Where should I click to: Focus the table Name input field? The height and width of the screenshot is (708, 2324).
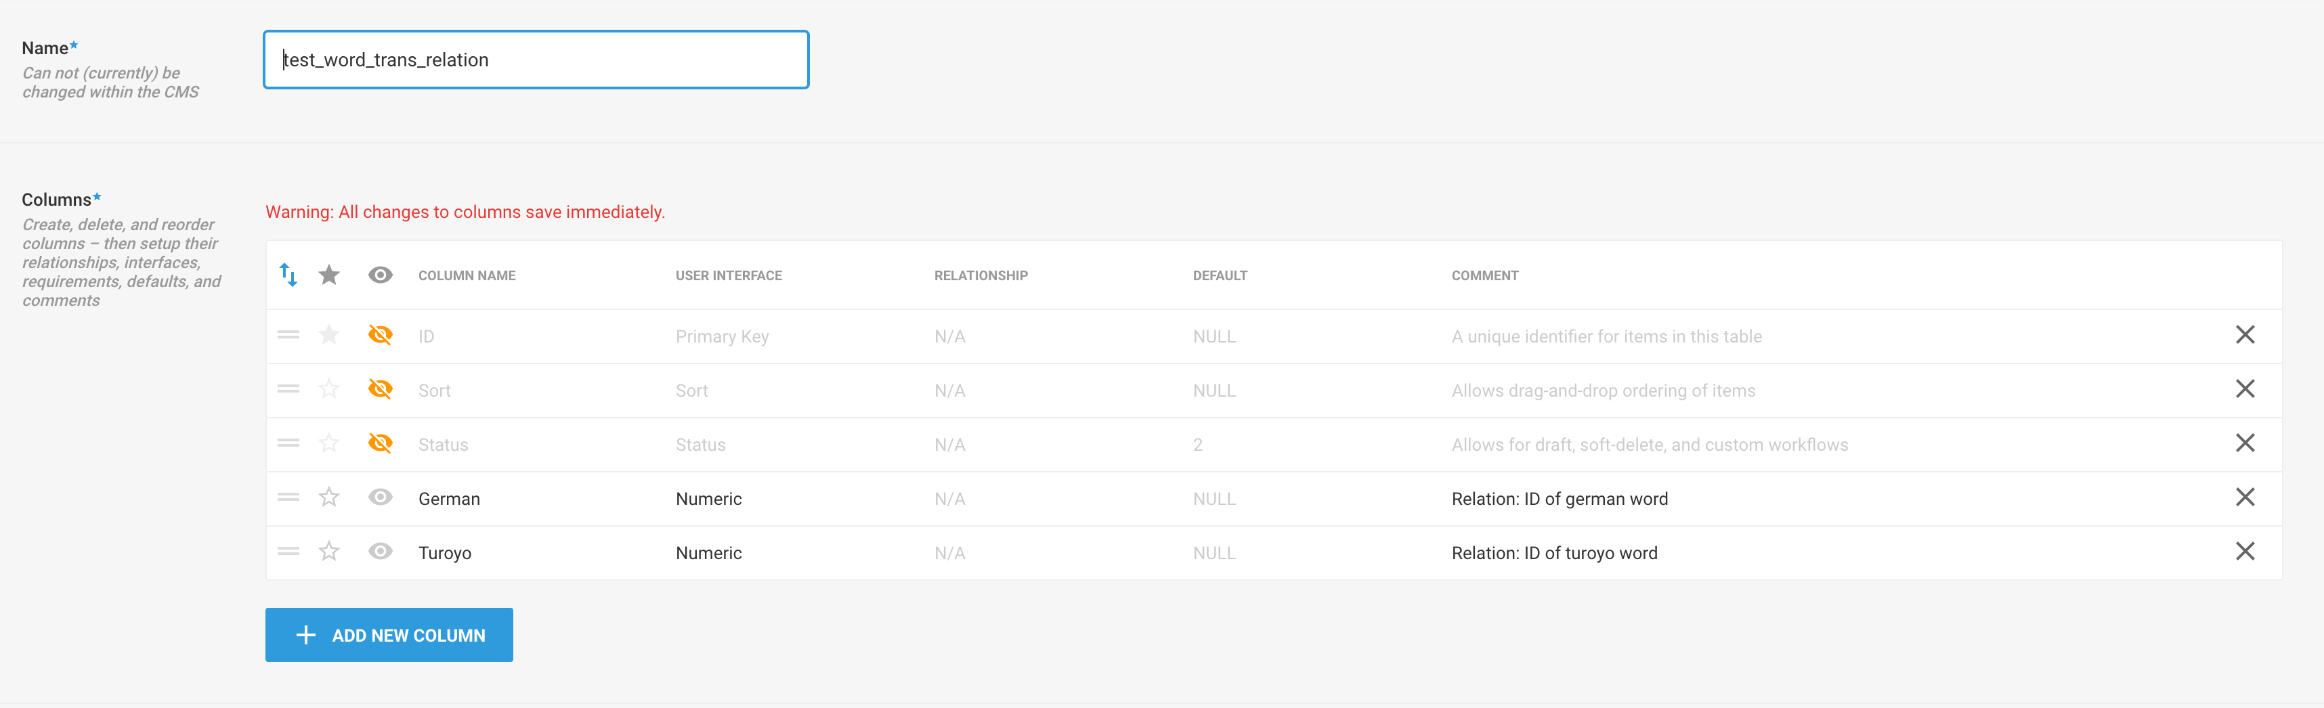click(536, 60)
